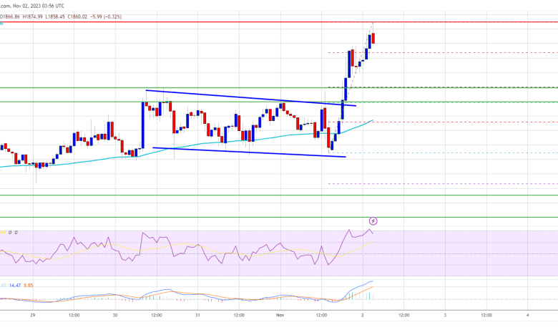Click the red horizontal resistance line
Viewport: 558px width, 335px height.
215,22
